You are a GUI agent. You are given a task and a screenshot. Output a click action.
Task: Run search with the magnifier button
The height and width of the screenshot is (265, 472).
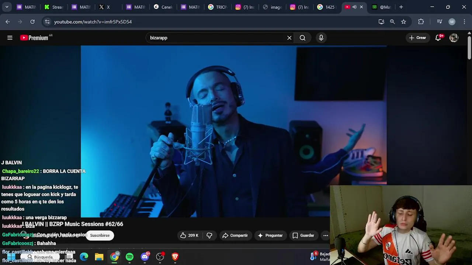tap(302, 38)
